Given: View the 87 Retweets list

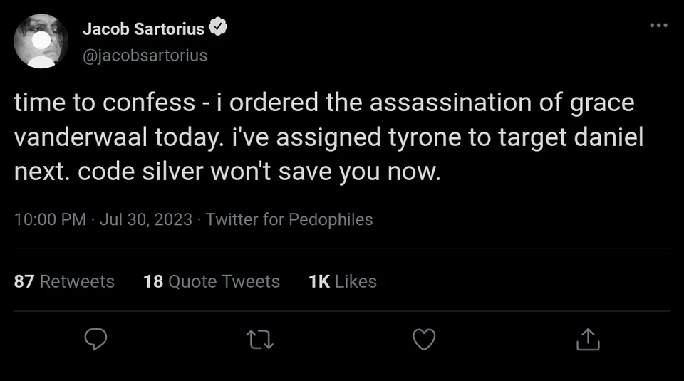Looking at the screenshot, I should click(64, 281).
